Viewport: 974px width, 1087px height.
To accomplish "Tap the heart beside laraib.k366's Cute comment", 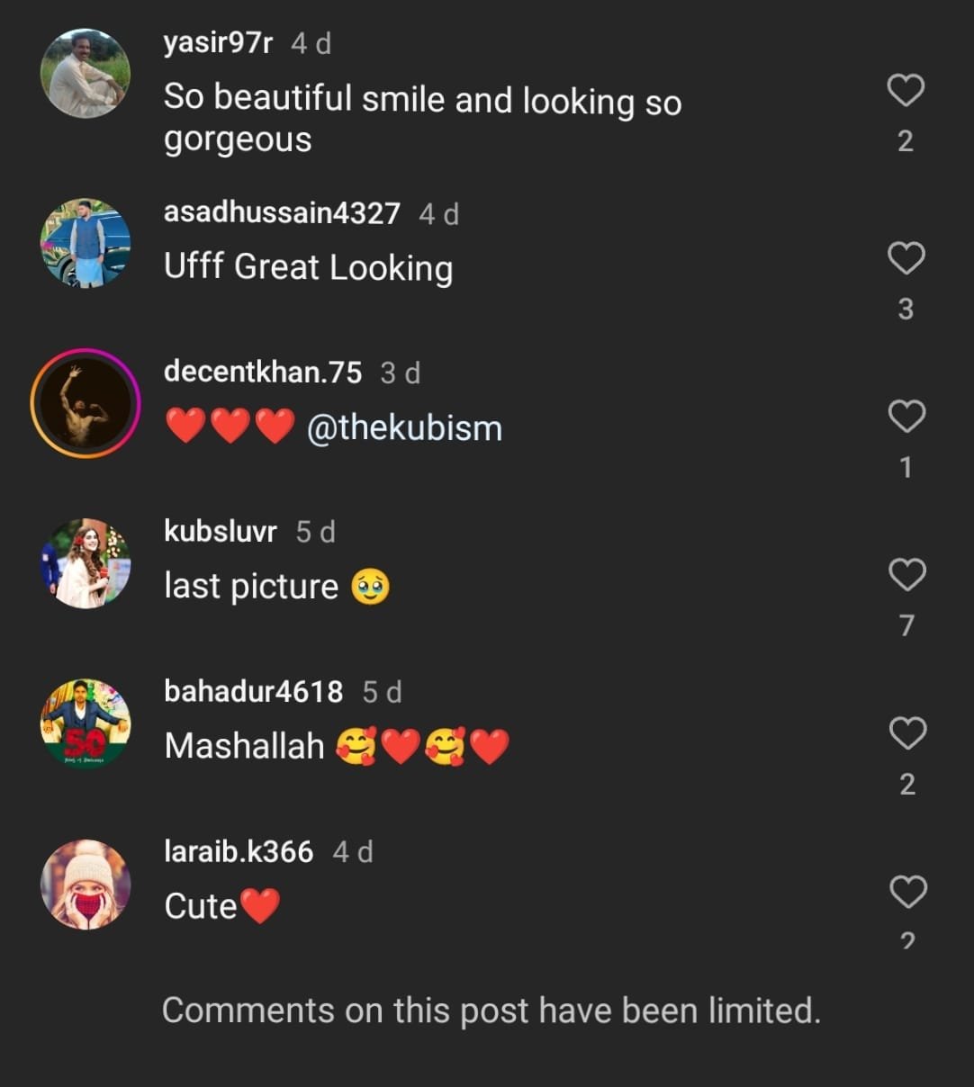I will point(907,893).
